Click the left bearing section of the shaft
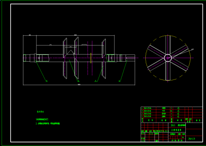The image size is (206, 146). point(42,58)
